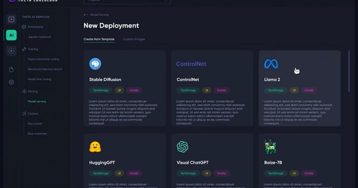Click the ControlNet logo
The height and width of the screenshot is (188, 358).
tap(191, 64)
